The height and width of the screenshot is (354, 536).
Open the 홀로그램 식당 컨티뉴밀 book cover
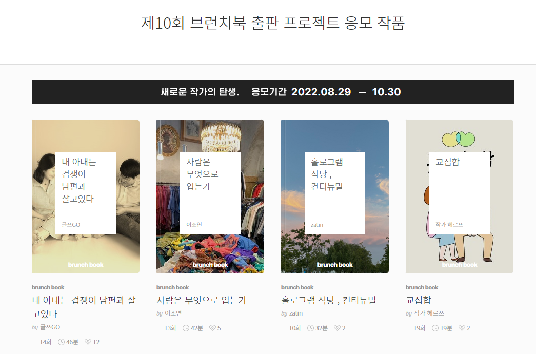pos(335,196)
